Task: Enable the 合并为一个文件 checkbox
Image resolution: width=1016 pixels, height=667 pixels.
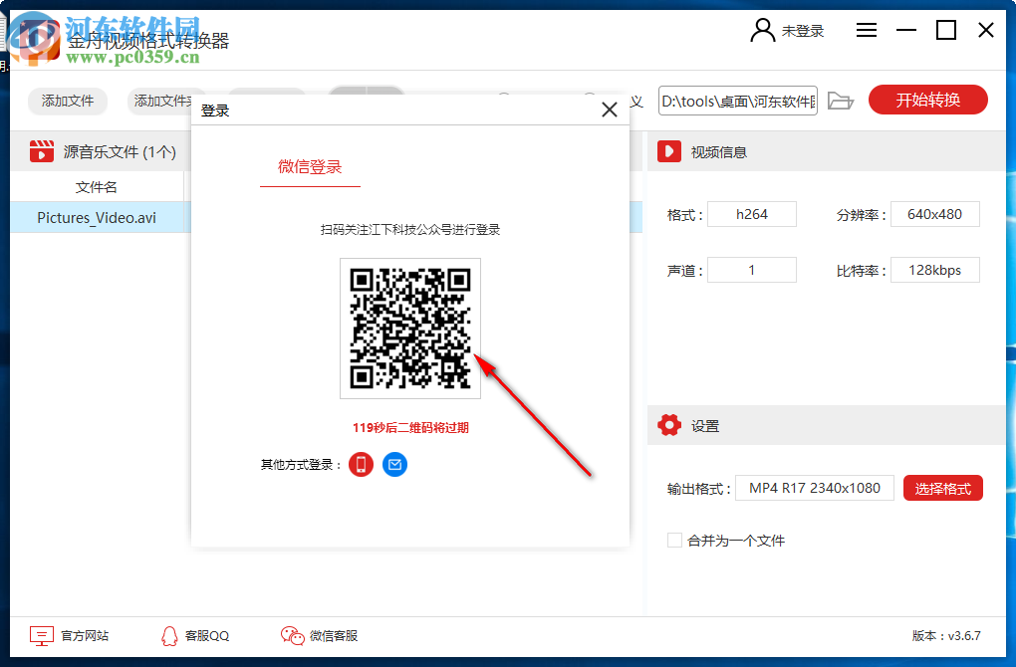Action: click(674, 541)
